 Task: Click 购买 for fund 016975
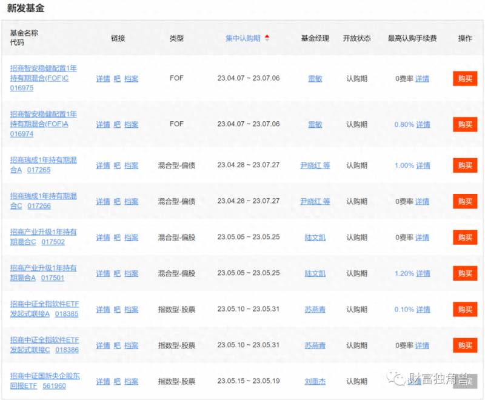(x=465, y=79)
